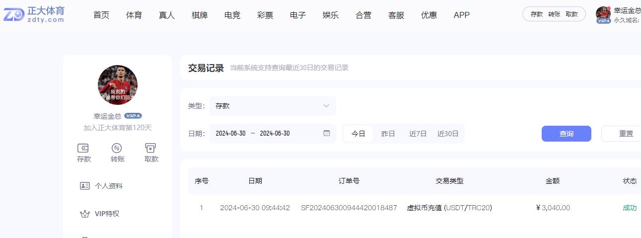Screen dimensions: 641x238
Task: Open the 电子 navigation item
Action: tap(298, 15)
